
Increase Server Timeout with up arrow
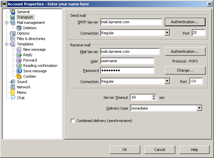click(x=154, y=96)
